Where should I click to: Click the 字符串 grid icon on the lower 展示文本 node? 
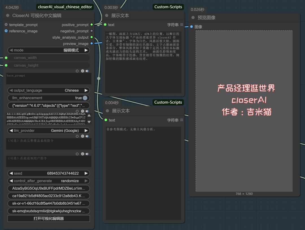click(x=182, y=120)
